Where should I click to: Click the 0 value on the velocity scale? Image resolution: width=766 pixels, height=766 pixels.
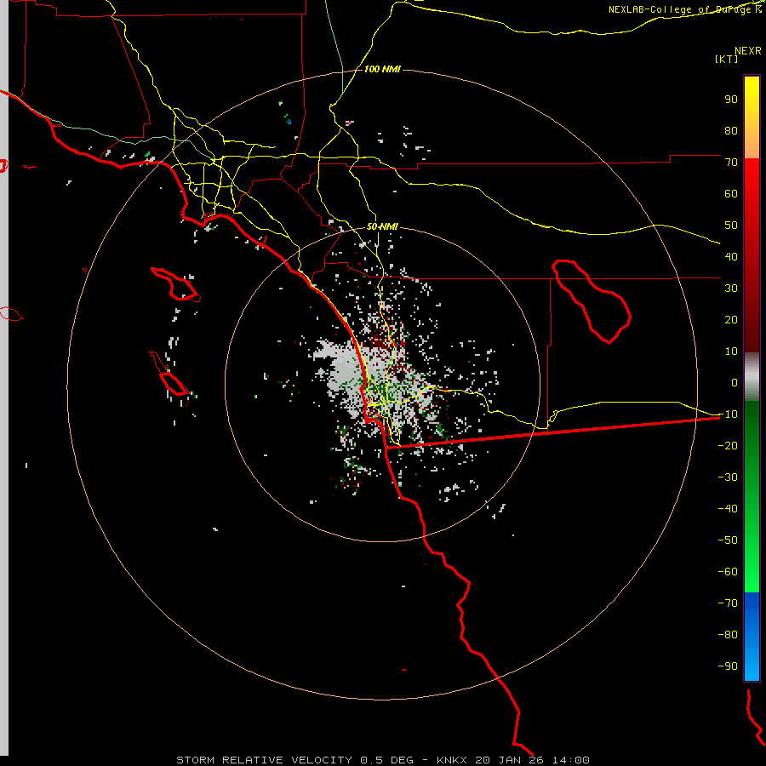coord(735,383)
